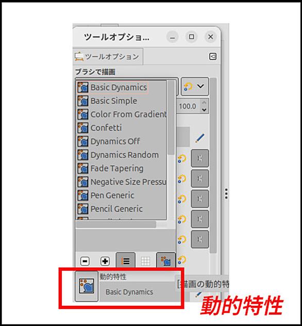Choose Dynamics Random entry
The image size is (302, 326).
pos(121,155)
